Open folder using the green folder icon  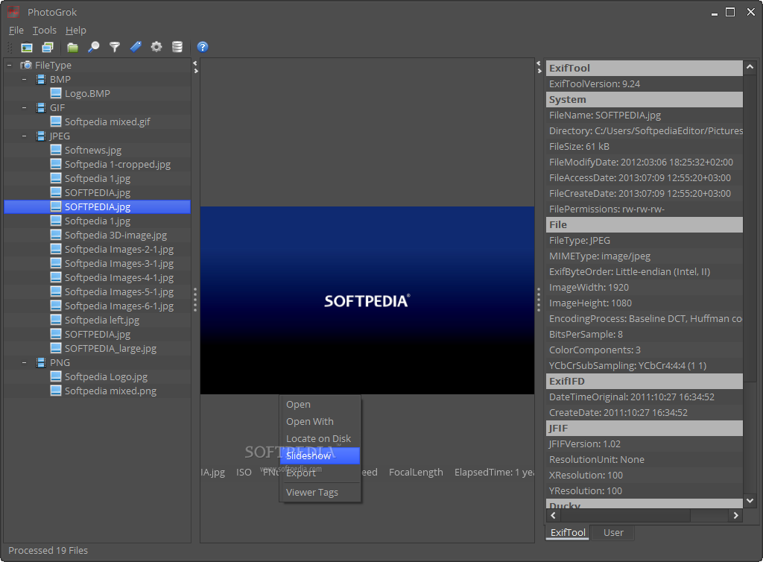[72, 47]
